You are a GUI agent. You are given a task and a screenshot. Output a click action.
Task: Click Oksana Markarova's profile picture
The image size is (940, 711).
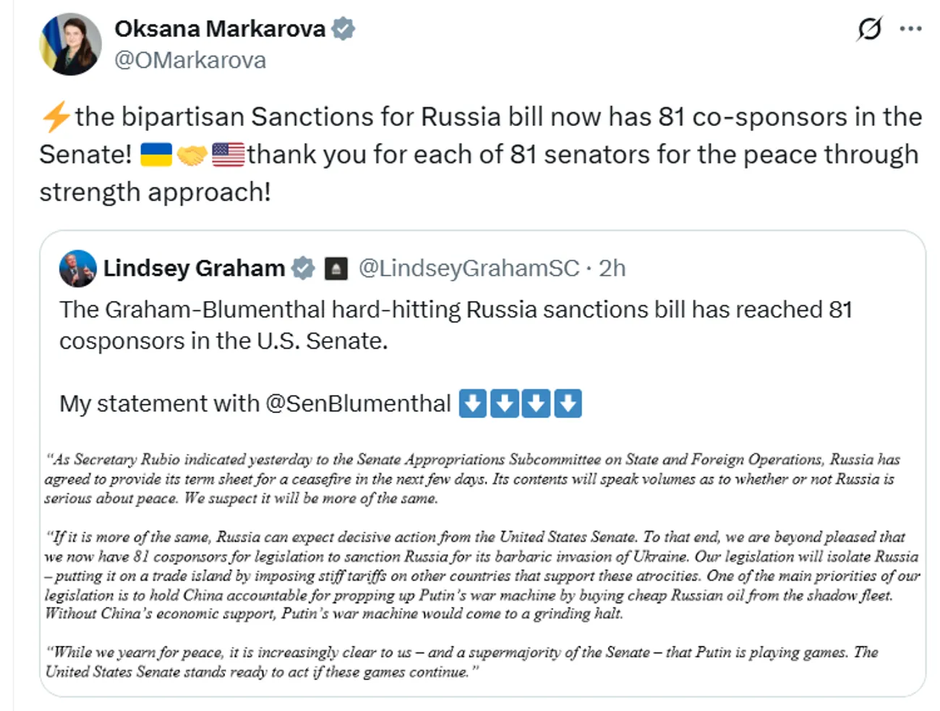coord(70,44)
